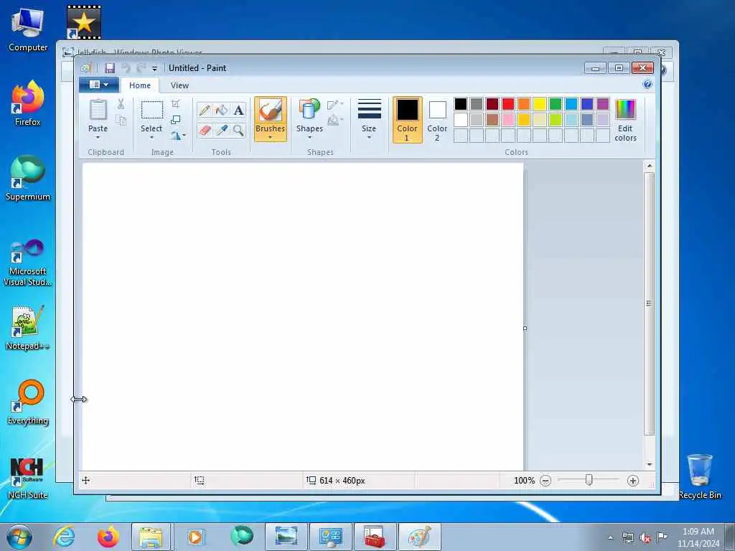Select the Pencil tool
The height and width of the screenshot is (551, 735).
tap(205, 110)
